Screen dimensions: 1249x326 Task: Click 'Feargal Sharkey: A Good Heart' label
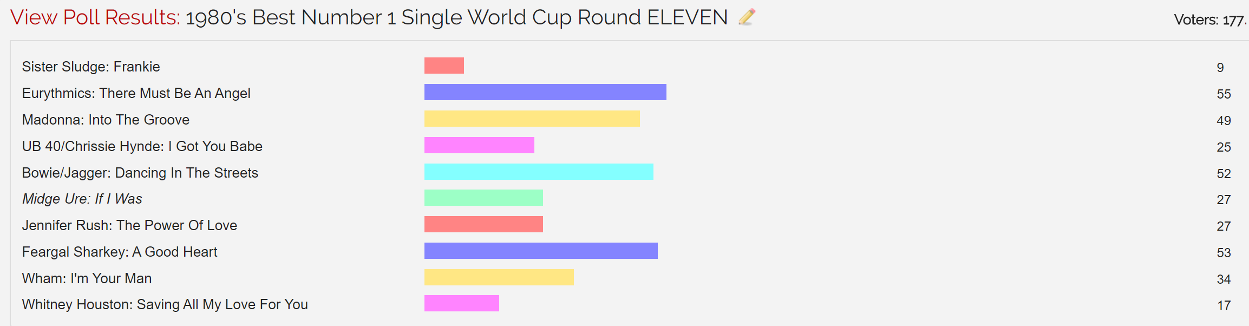(120, 252)
